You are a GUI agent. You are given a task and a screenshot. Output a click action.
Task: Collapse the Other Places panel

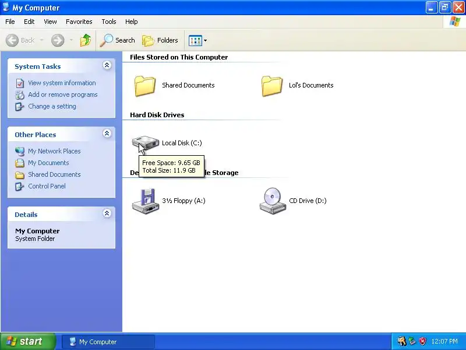pyautogui.click(x=107, y=134)
